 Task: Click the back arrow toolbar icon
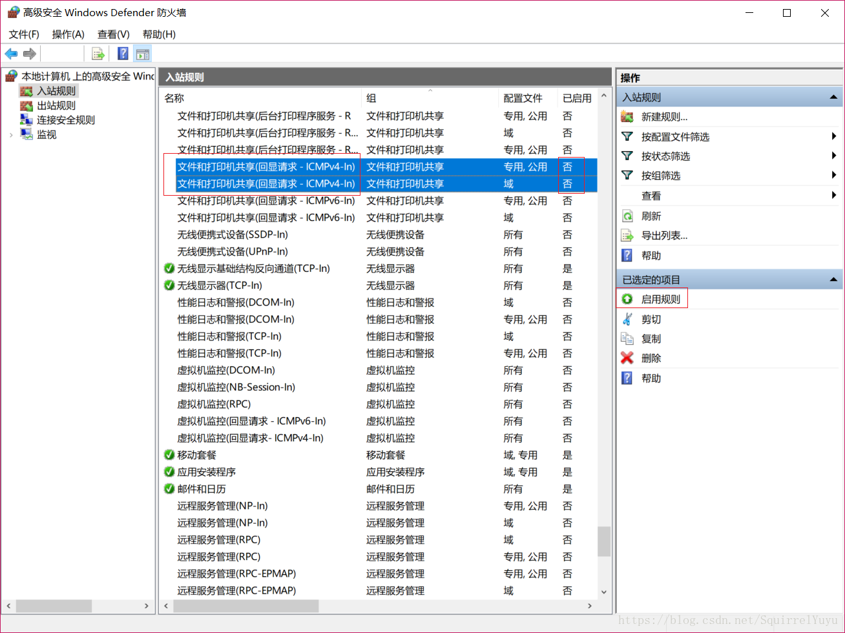11,54
